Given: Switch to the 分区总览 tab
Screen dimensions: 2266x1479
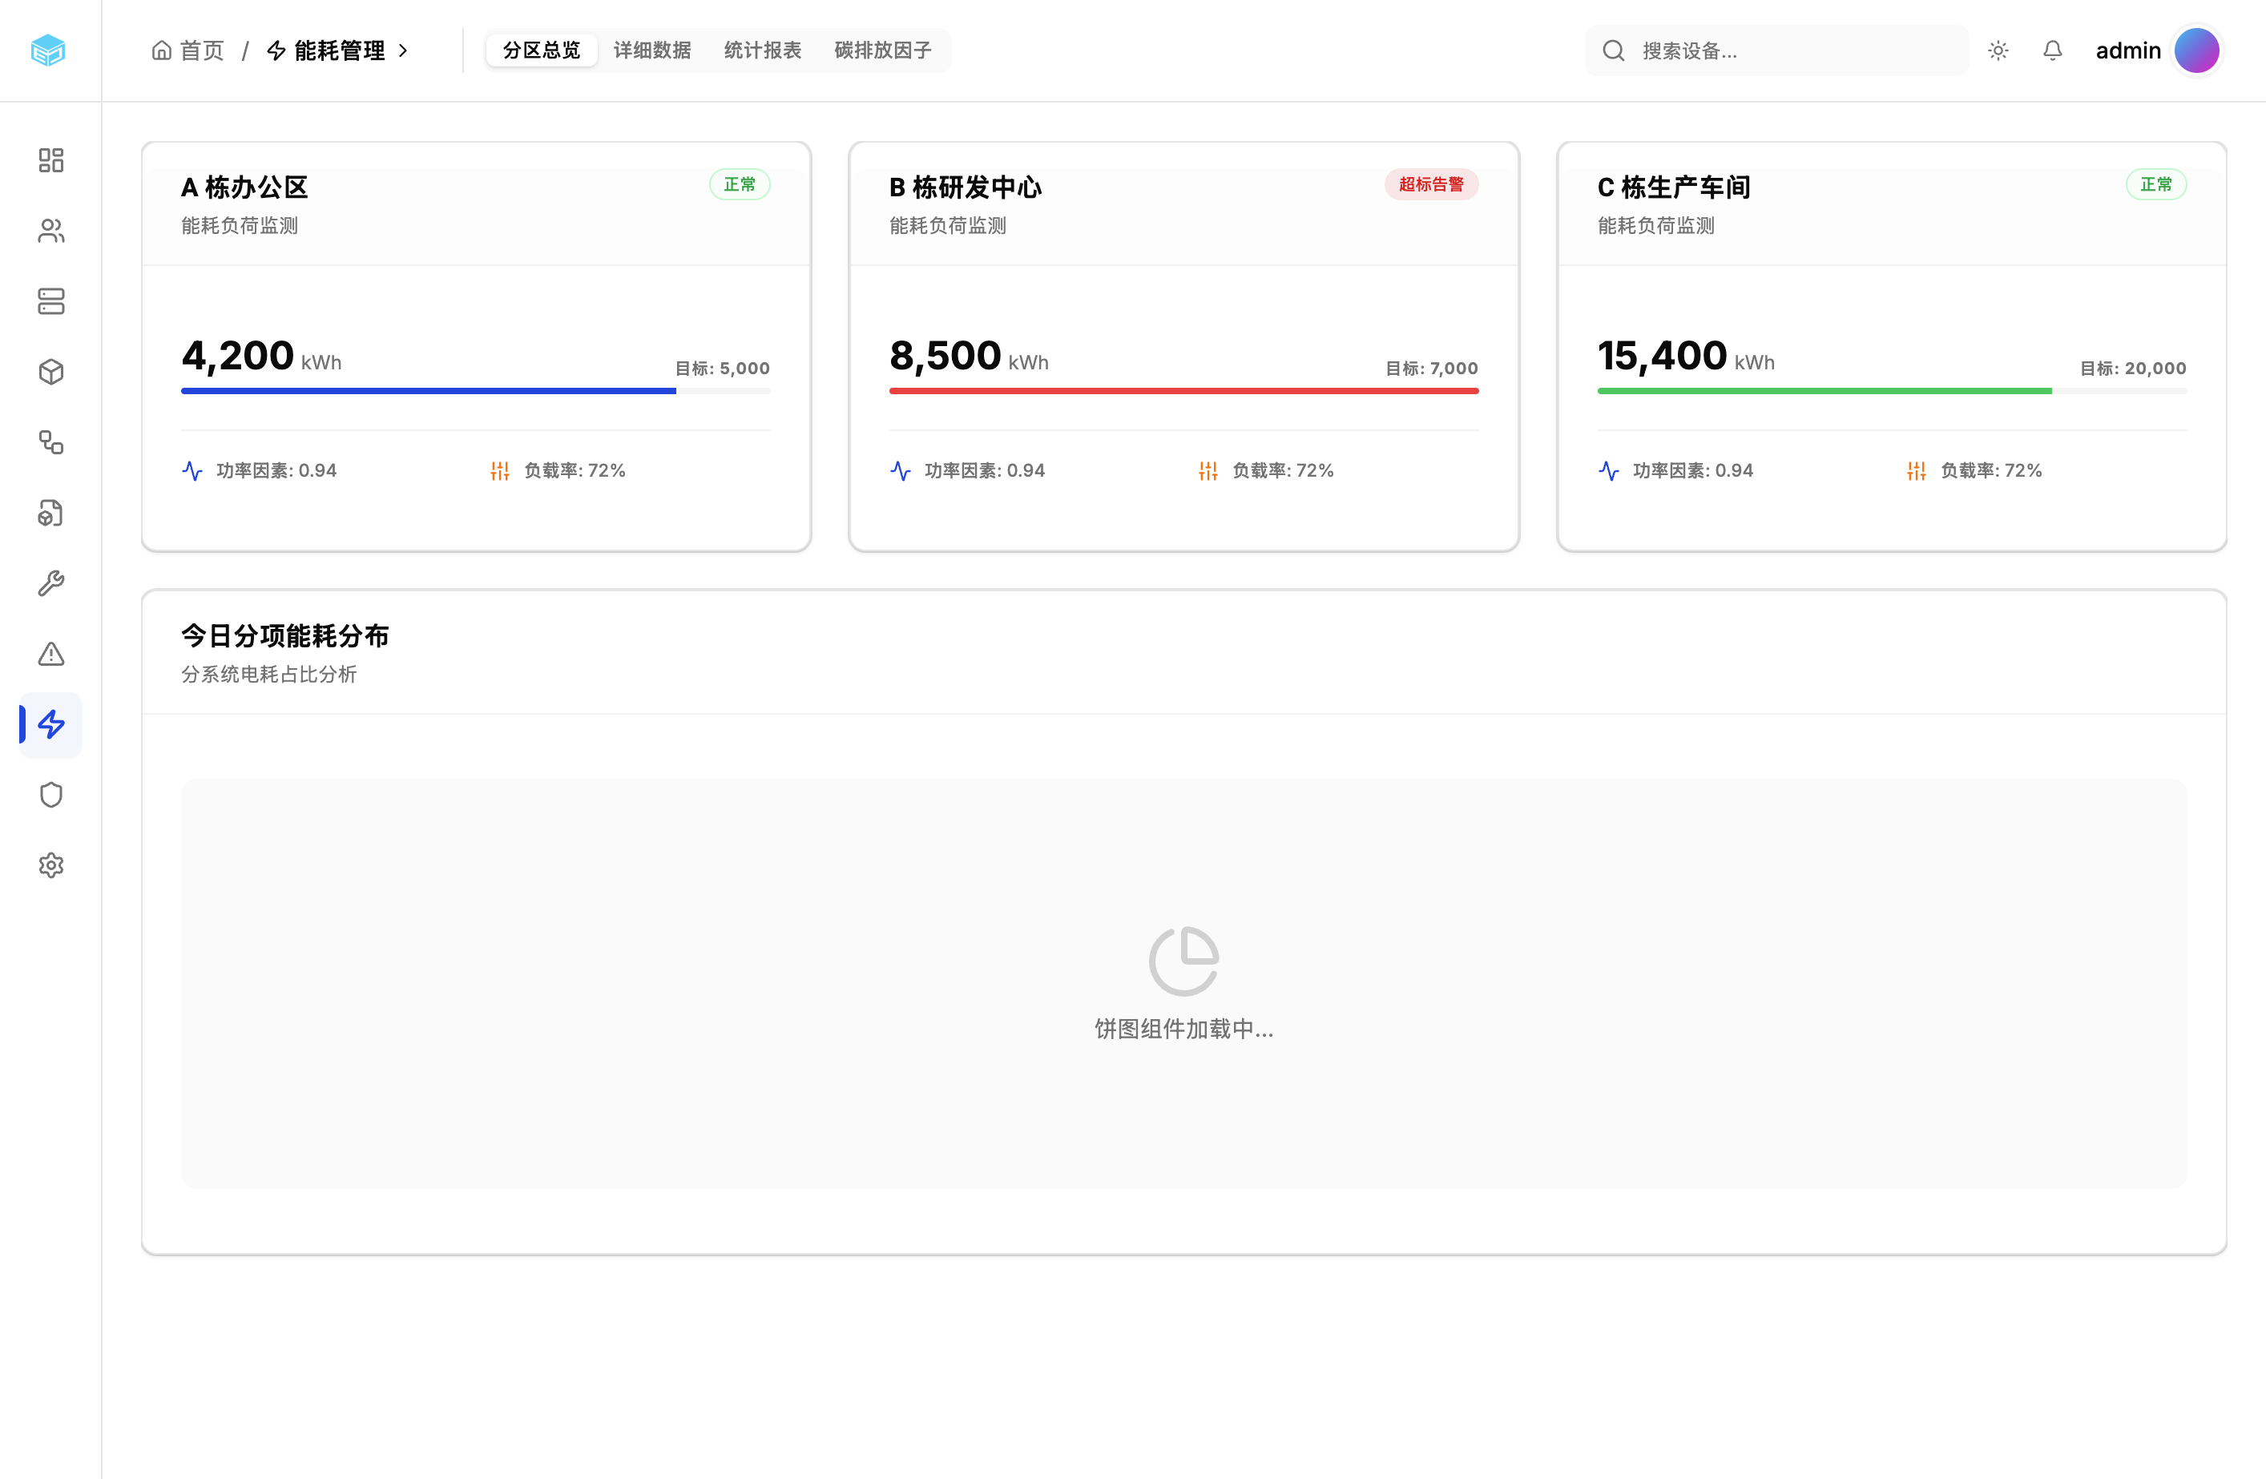Looking at the screenshot, I should point(542,50).
